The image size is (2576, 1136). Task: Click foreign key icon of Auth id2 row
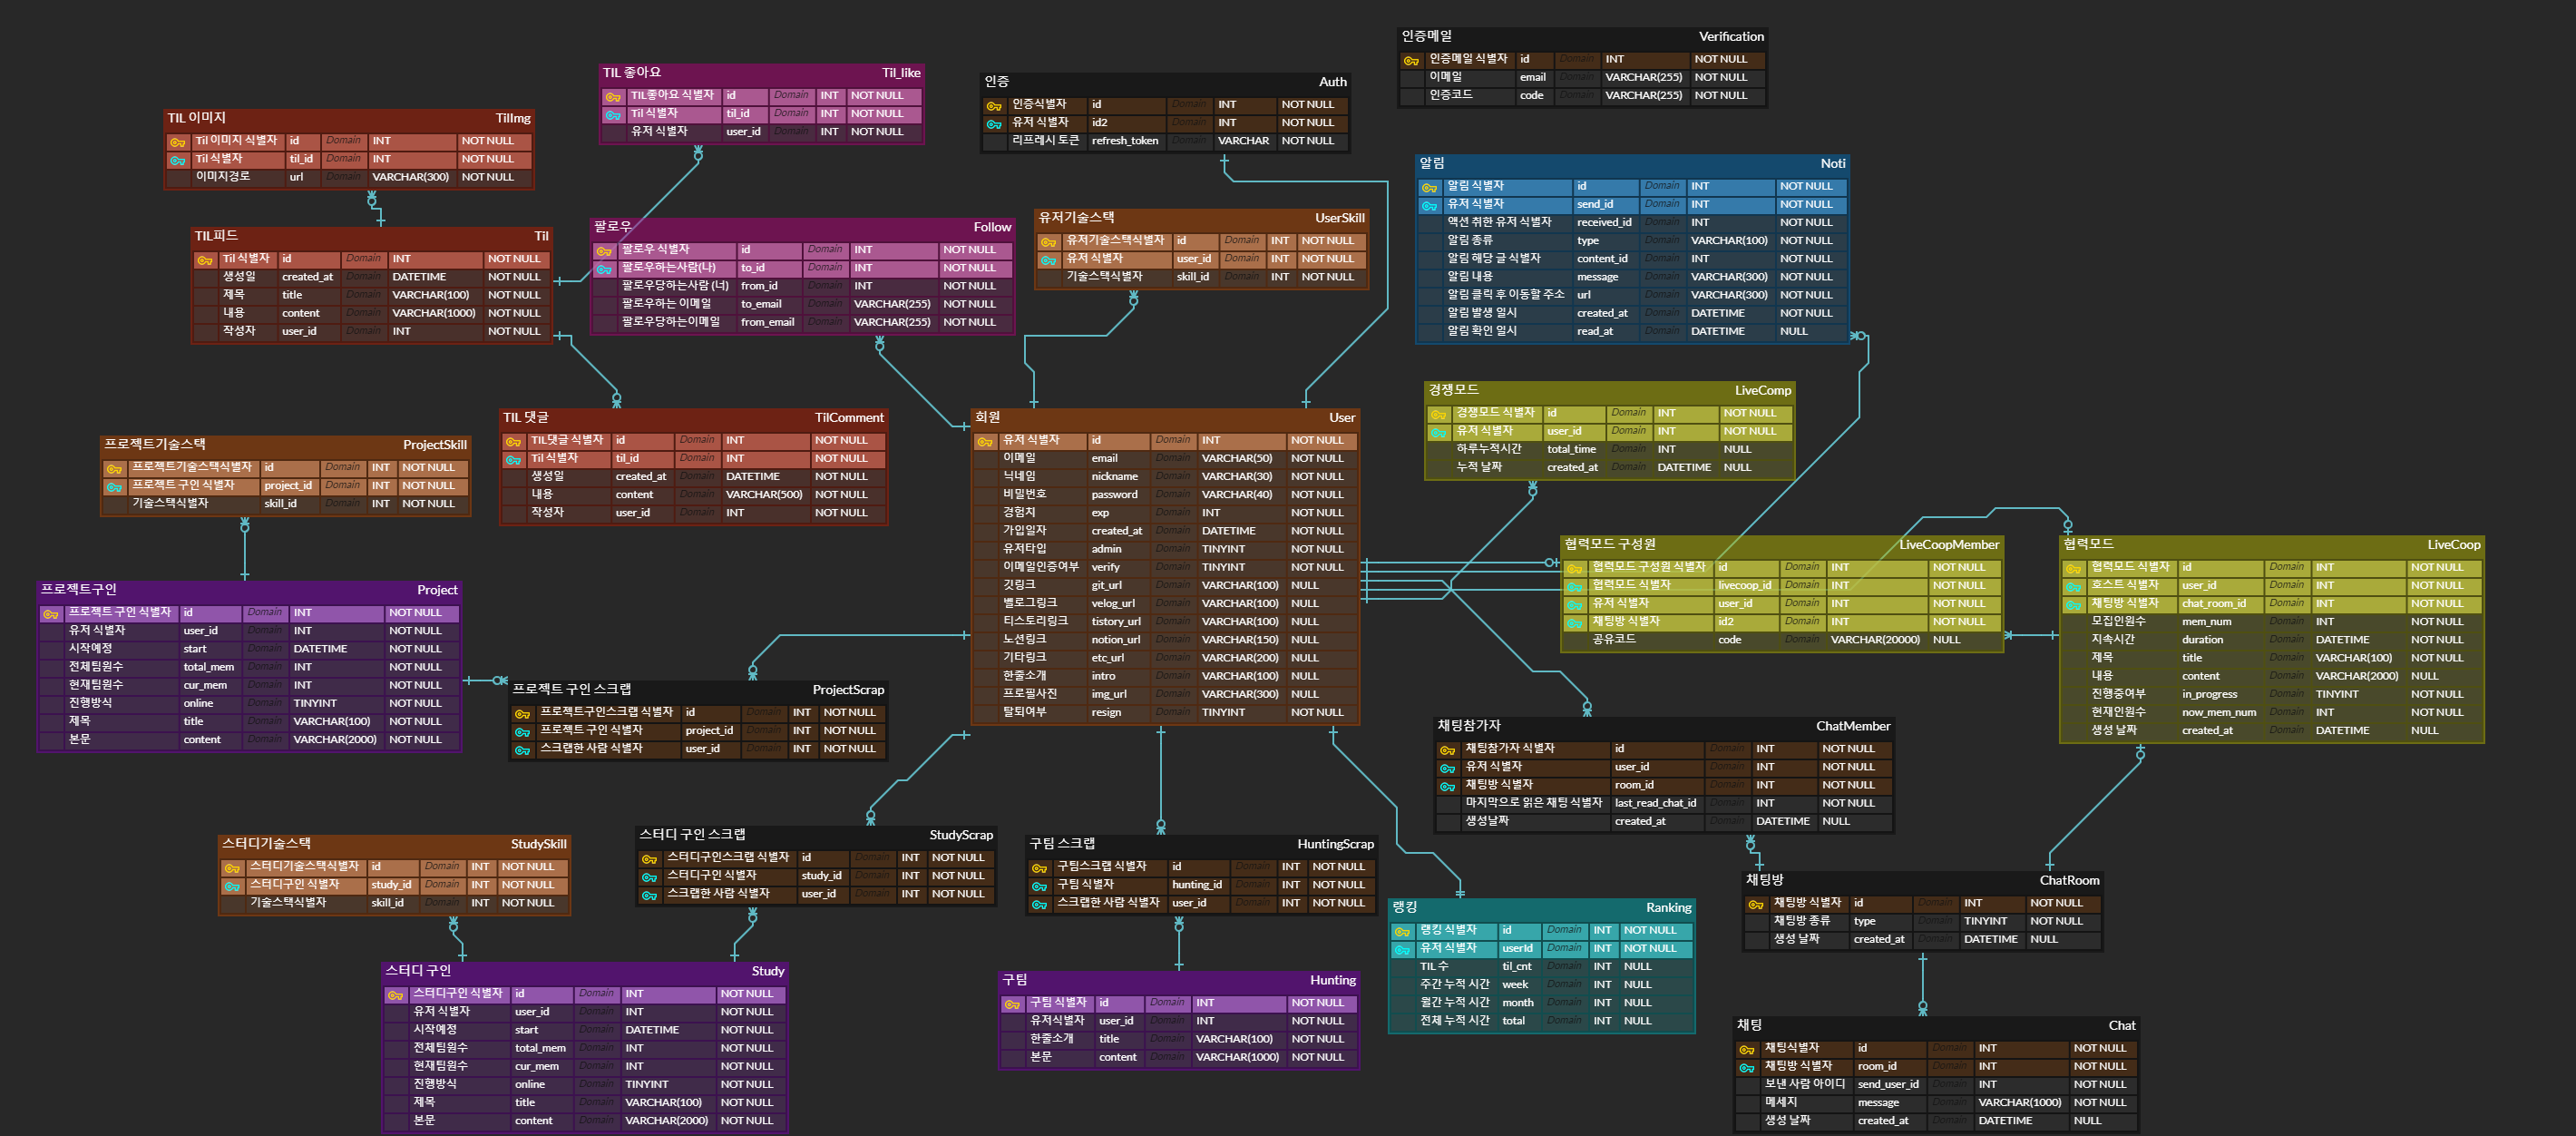click(993, 124)
